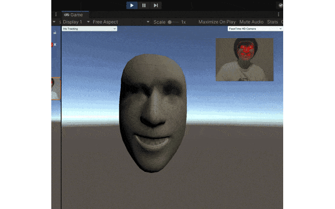
Task: Click the red icon in left panel
Action: (x=53, y=45)
